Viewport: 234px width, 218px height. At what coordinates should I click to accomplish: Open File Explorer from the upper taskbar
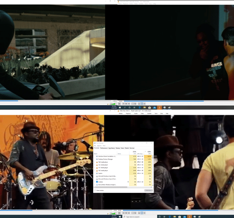pos(145,108)
